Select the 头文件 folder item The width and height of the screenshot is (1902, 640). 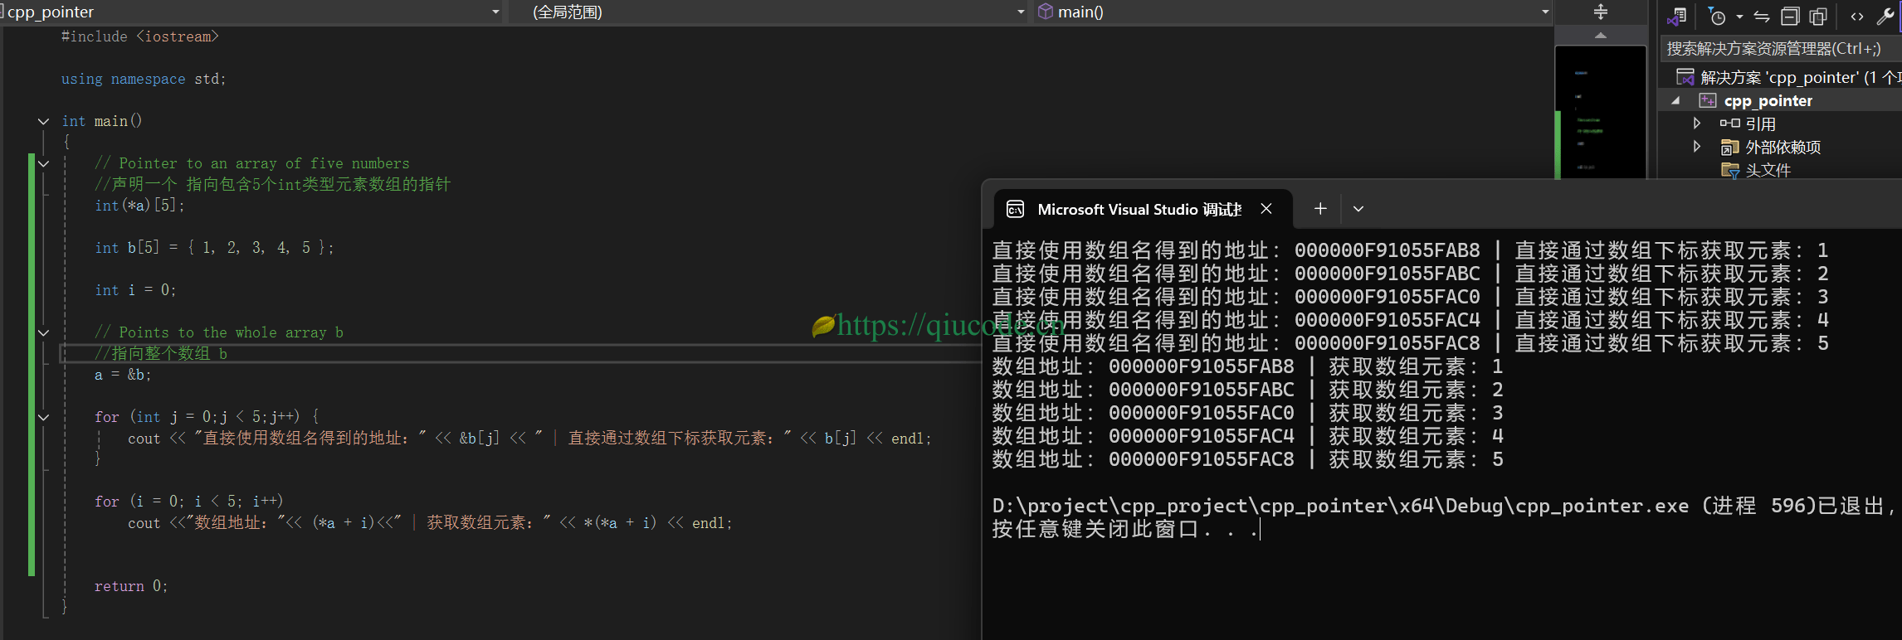click(1768, 170)
